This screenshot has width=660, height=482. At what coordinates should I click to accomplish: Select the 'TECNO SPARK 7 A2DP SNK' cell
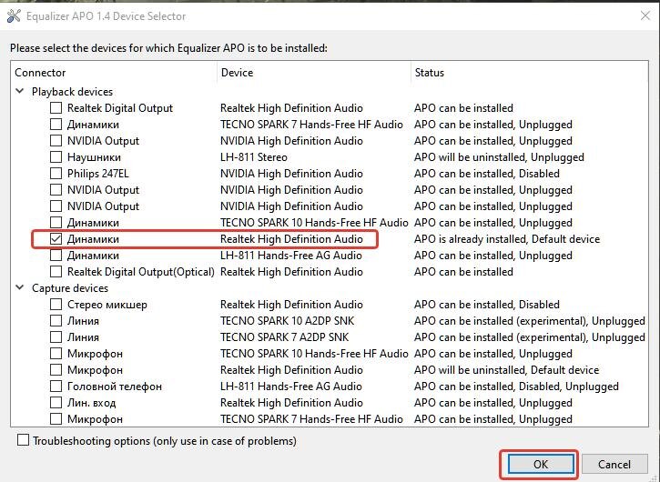[x=285, y=336]
